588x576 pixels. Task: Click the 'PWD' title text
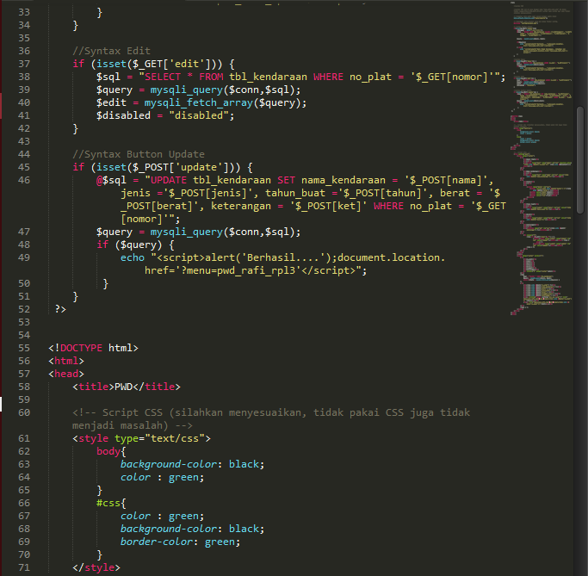point(123,387)
